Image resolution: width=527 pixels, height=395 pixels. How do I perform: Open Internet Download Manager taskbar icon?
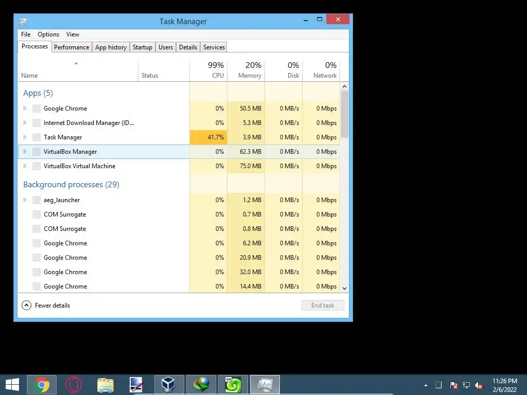(201, 385)
